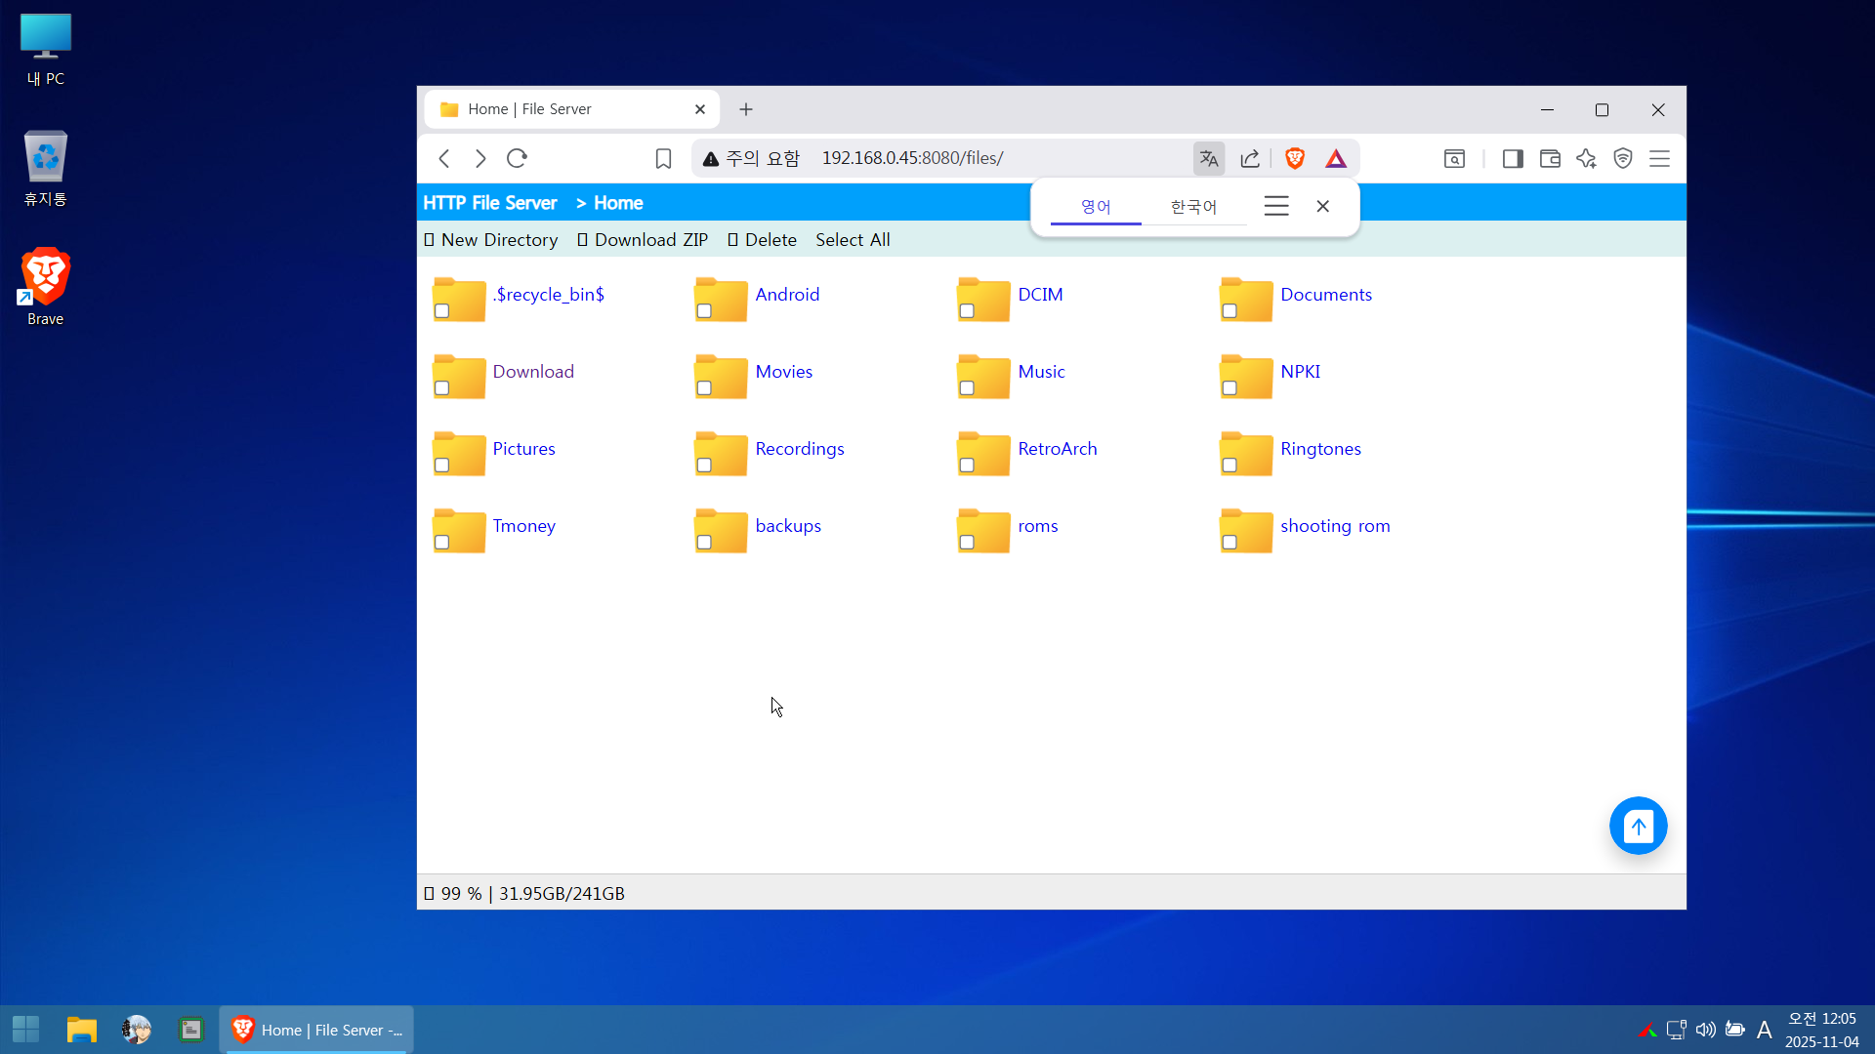The height and width of the screenshot is (1054, 1875).
Task: Check the Android folder checkbox
Action: 704,311
